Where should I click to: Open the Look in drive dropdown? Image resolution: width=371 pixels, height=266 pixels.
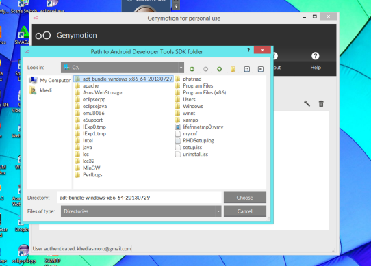[x=123, y=68]
